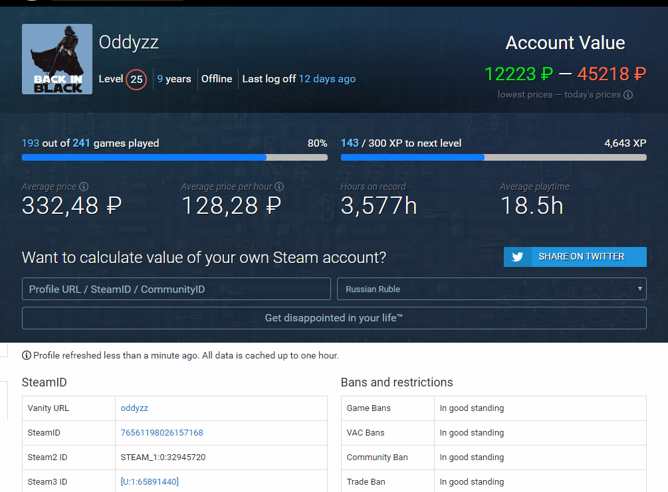Click the Oddyzz username heading
This screenshot has width=668, height=492.
(129, 42)
